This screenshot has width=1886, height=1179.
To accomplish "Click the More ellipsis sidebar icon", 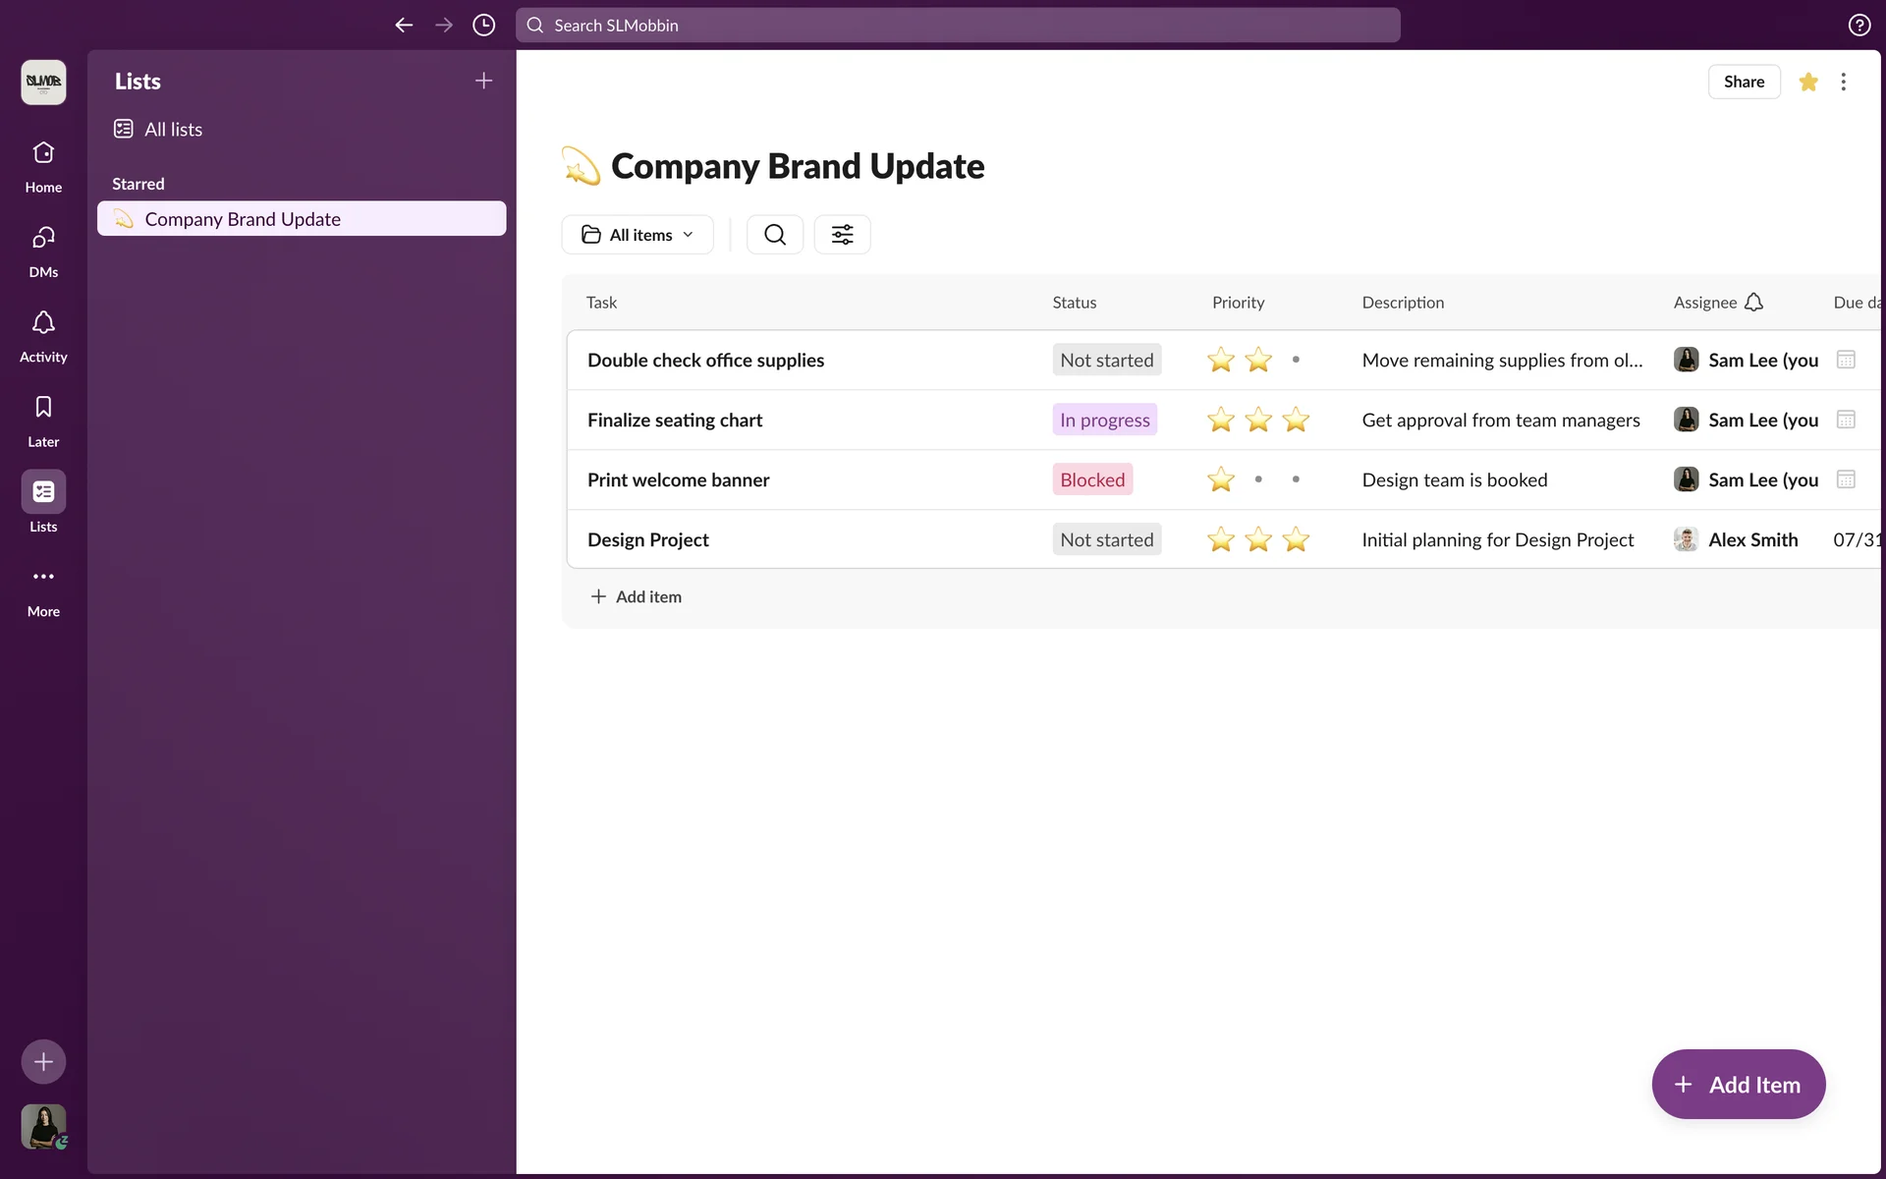I will pyautogui.click(x=43, y=577).
